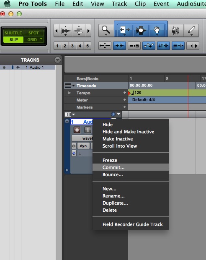Select the Zoomer tool
206x260 pixels.
click(106, 31)
